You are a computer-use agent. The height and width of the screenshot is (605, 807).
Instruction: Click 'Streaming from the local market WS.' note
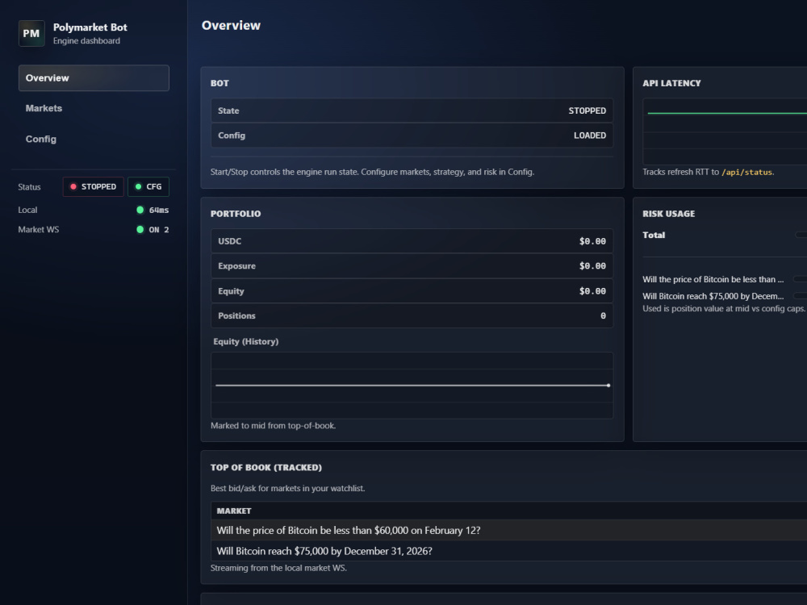[278, 568]
